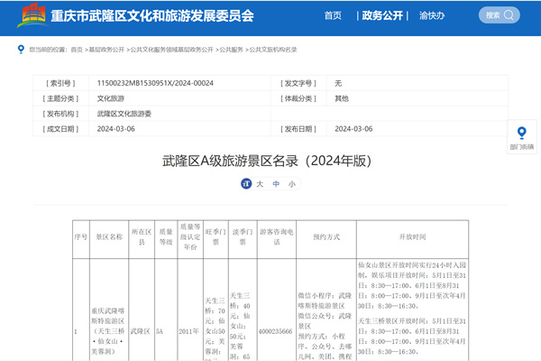
Task: Click the location pin icon in breadcrumb
Action: pyautogui.click(x=21, y=50)
